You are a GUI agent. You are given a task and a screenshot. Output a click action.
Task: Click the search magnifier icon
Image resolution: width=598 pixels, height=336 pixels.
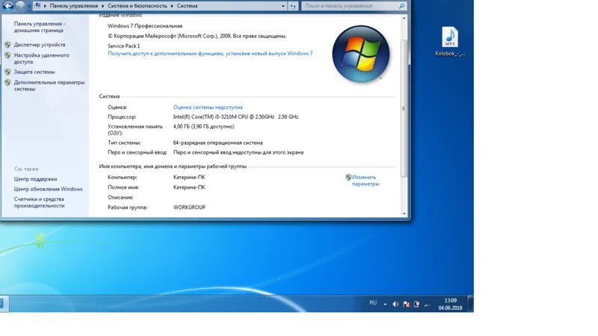point(401,6)
